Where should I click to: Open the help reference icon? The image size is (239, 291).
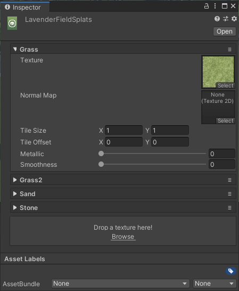[217, 19]
